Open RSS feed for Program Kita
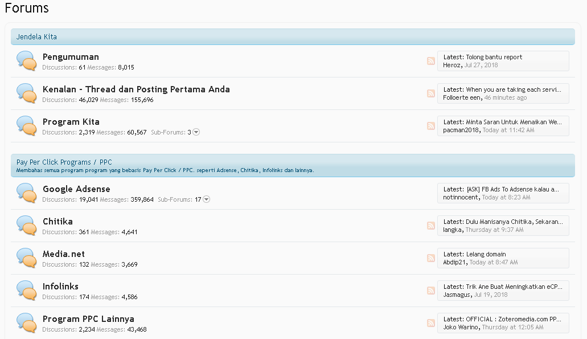This screenshot has height=339, width=587. [431, 126]
